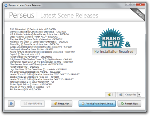Select Steam Slug SKIDROW release

click(x=35, y=44)
